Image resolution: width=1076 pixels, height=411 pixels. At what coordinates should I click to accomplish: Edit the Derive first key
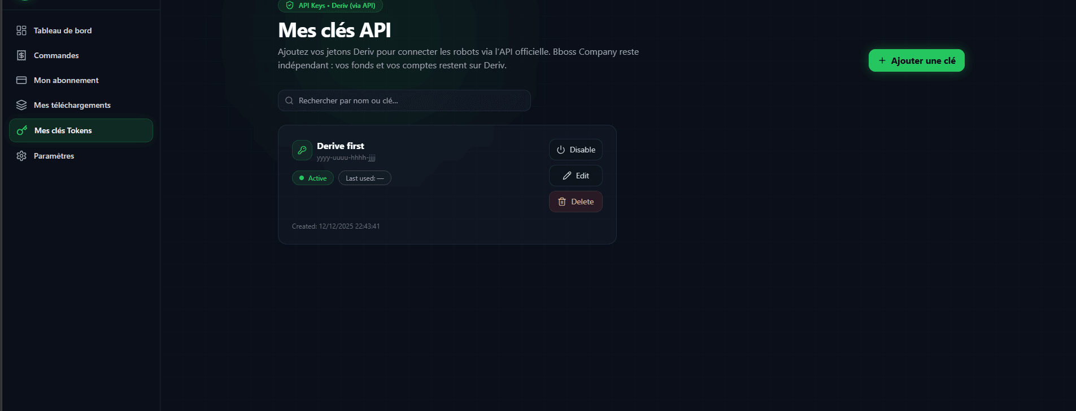(x=576, y=176)
